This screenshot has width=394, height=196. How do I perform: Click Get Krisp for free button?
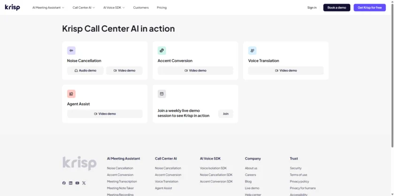[x=370, y=7]
